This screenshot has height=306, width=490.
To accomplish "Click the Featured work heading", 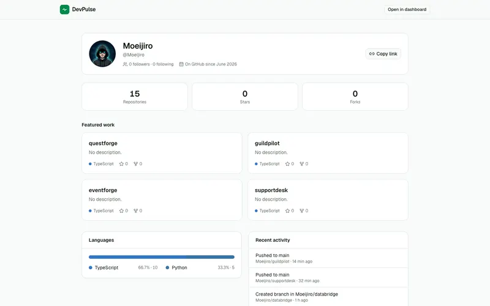I will (x=98, y=125).
